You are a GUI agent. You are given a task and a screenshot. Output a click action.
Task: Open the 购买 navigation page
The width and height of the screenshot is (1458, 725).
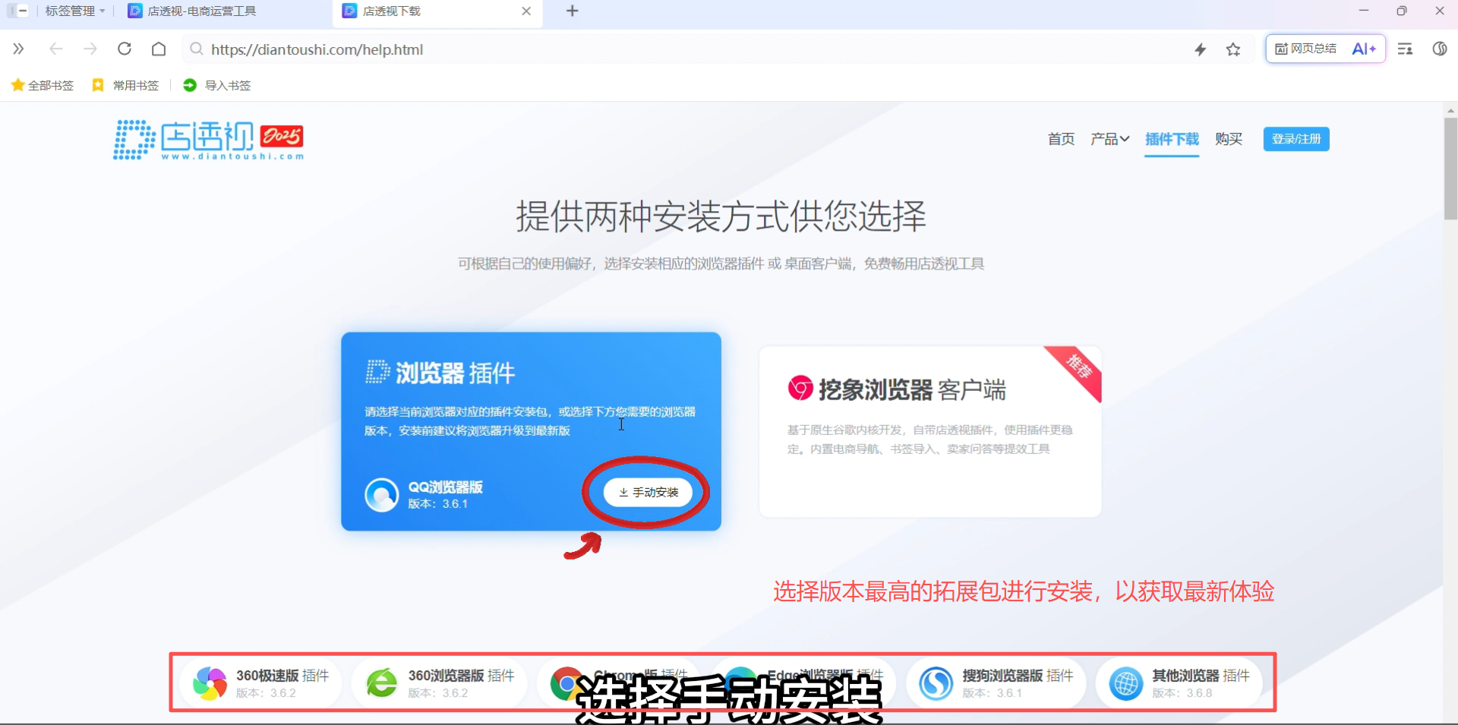coord(1229,139)
